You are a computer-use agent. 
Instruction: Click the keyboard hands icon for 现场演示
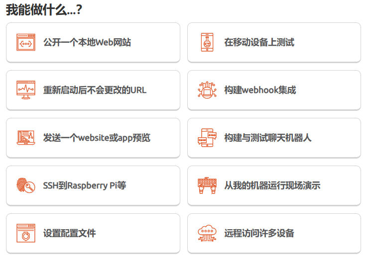207,185
